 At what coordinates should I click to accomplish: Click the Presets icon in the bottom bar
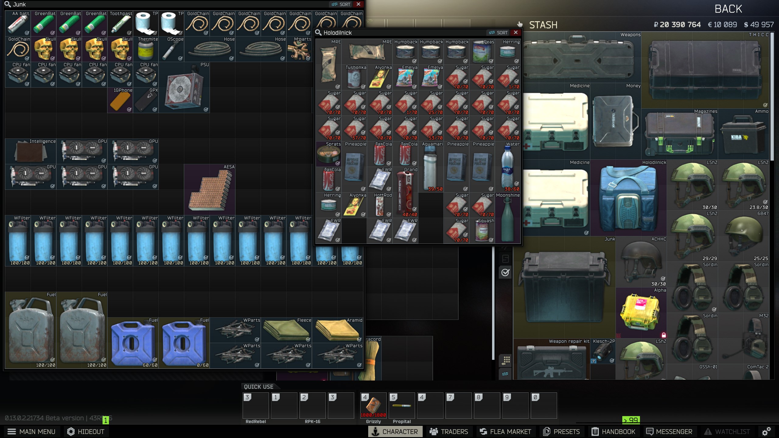click(x=548, y=431)
